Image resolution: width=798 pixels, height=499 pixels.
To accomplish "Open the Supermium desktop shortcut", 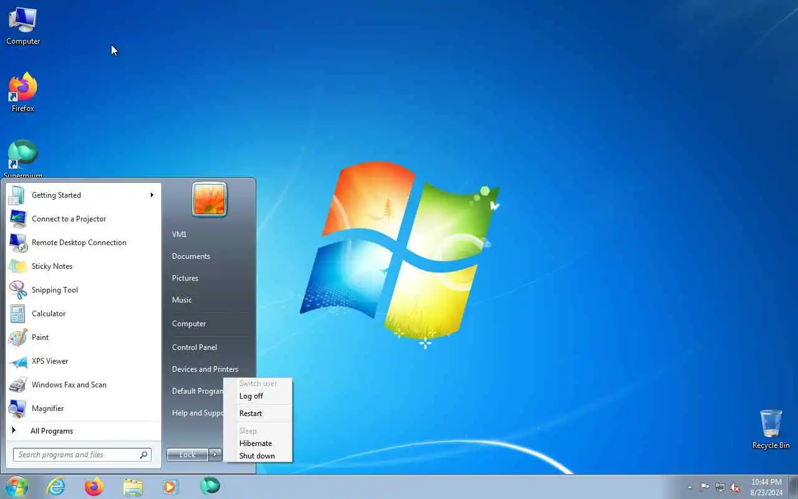I will tap(23, 159).
